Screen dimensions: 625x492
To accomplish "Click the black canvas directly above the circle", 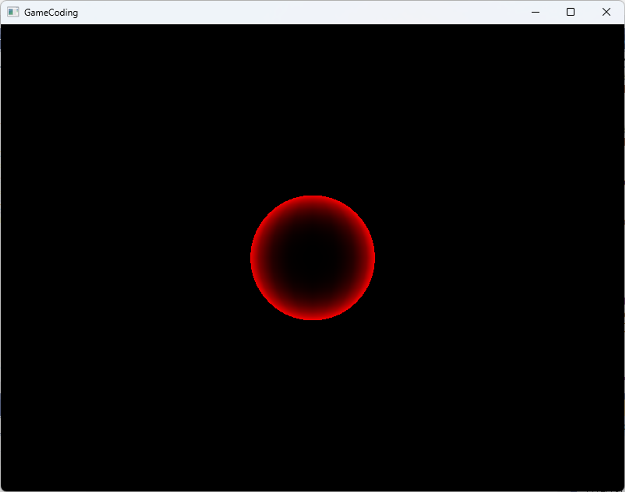I will click(312, 109).
